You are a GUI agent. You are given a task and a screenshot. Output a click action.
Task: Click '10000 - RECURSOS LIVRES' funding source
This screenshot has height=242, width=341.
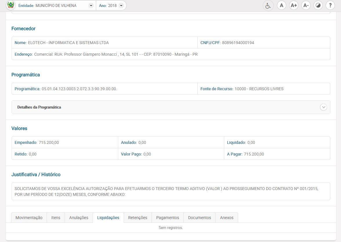(x=259, y=89)
